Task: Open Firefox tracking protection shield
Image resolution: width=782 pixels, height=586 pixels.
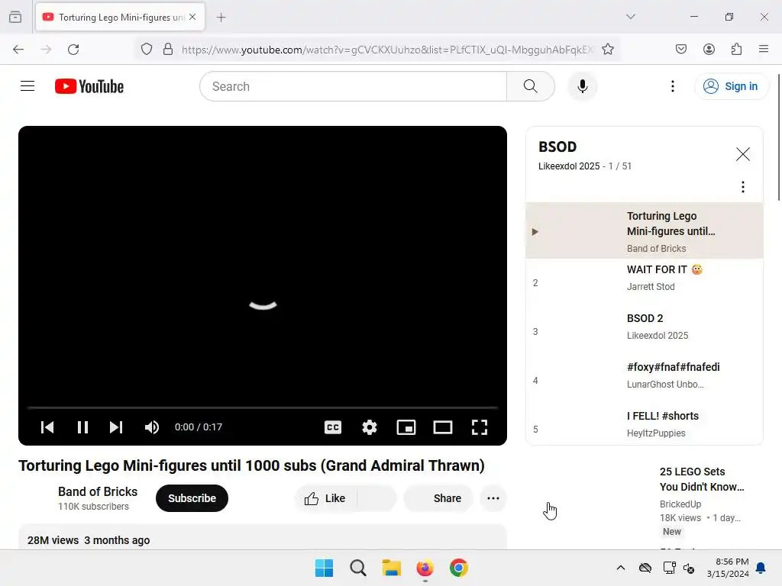Action: [146, 50]
